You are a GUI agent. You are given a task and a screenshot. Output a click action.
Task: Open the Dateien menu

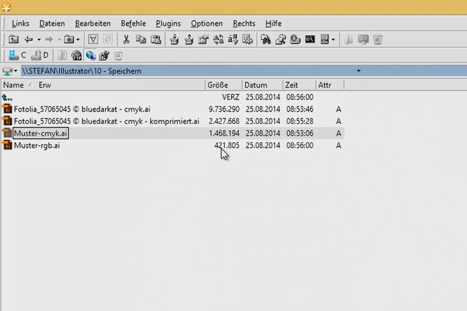click(52, 23)
